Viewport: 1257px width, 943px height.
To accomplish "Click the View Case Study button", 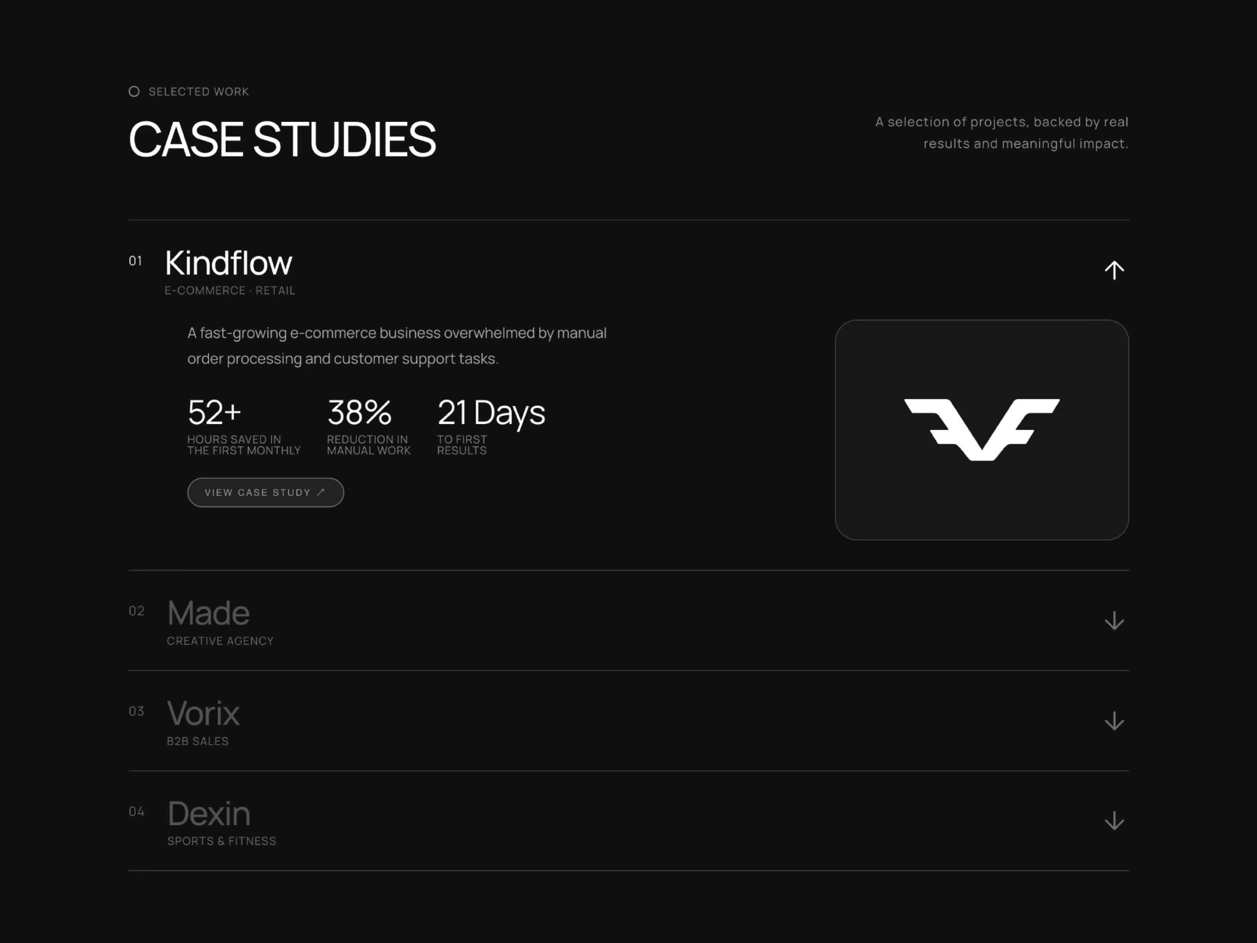I will 266,492.
